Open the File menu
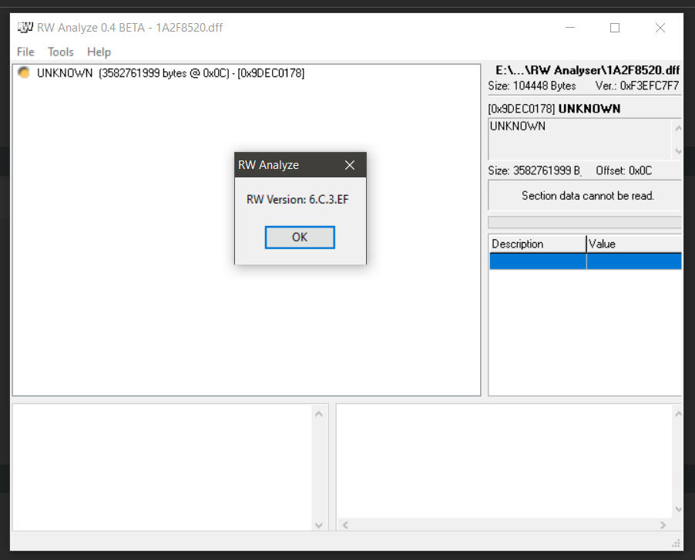This screenshot has width=695, height=560. pos(25,52)
